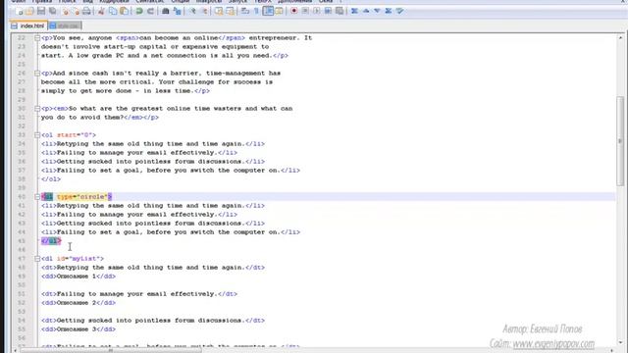Click the toolbar icon right of indent guide
The height and width of the screenshot is (353, 628).
pyautogui.click(x=279, y=11)
